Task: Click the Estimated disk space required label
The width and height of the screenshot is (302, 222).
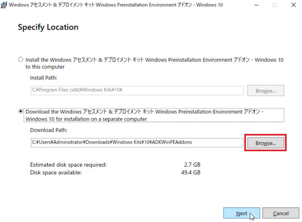Action: tap(68, 165)
